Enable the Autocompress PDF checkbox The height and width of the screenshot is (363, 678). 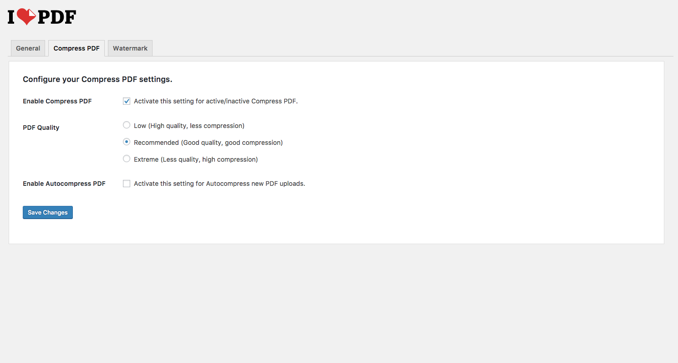coord(127,184)
